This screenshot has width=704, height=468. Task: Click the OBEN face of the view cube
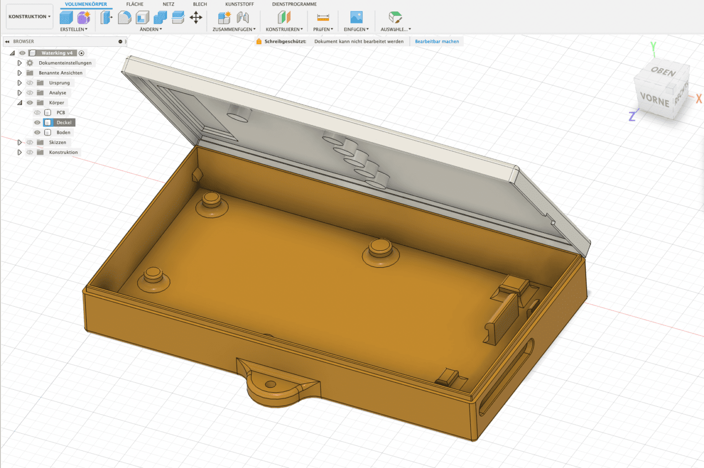point(663,72)
